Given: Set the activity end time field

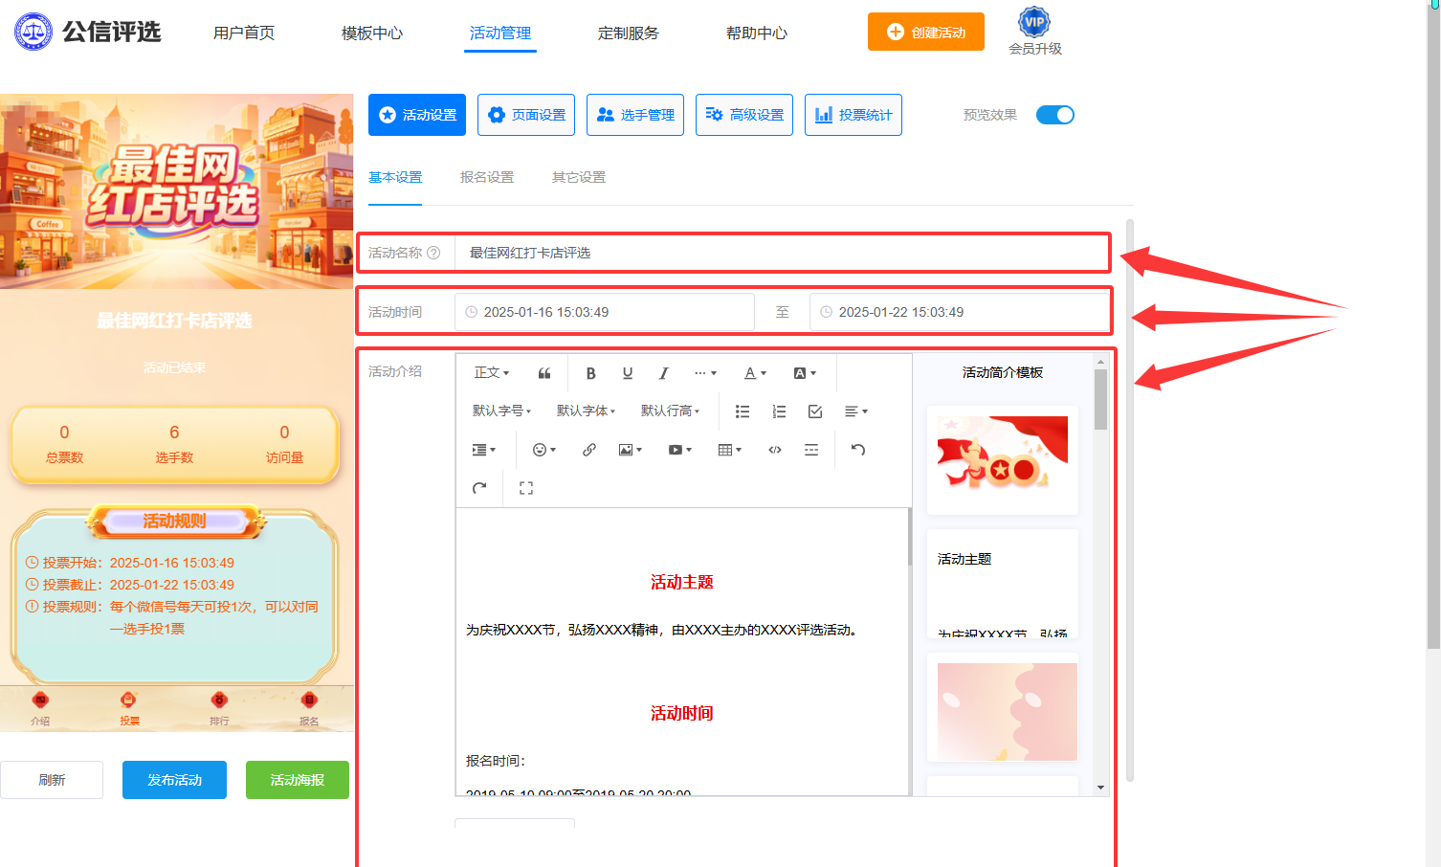Looking at the screenshot, I should click(x=959, y=312).
